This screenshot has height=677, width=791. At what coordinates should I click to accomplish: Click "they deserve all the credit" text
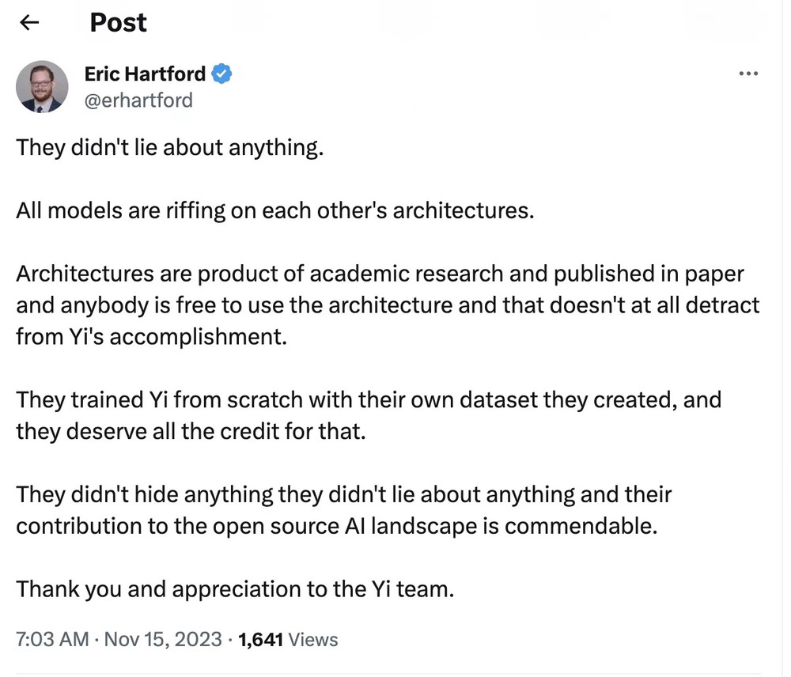(x=191, y=431)
